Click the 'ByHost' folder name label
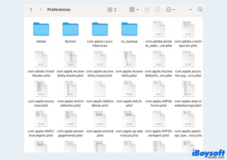This screenshot has height=160, width=227. point(70,41)
